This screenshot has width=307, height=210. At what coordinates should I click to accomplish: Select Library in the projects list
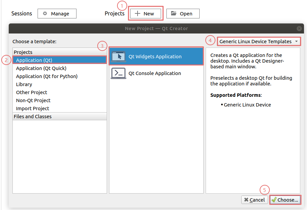(x=24, y=84)
